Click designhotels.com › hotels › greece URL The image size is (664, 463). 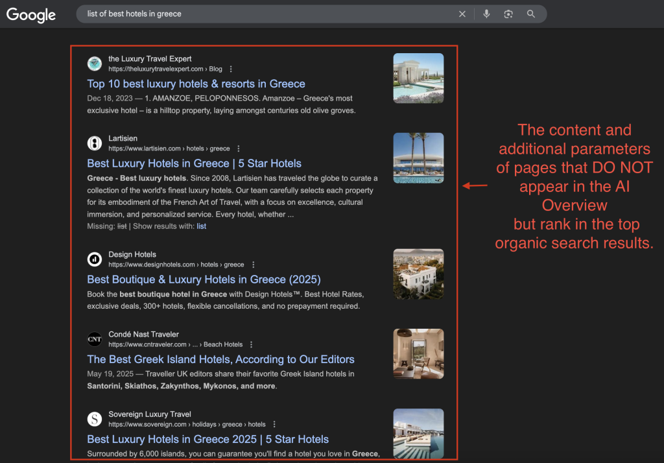pyautogui.click(x=176, y=265)
